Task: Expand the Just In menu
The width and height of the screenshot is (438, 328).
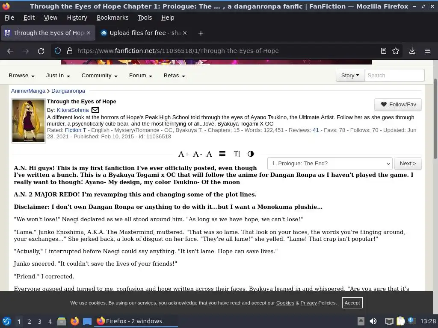Action: click(x=58, y=76)
